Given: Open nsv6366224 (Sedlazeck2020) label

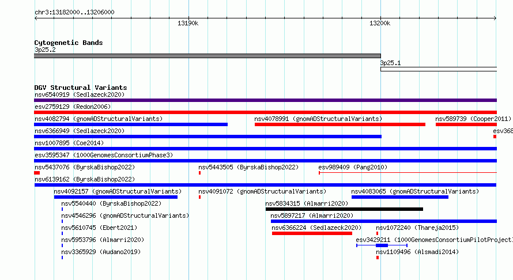Looking at the screenshot, I should pos(316,228).
